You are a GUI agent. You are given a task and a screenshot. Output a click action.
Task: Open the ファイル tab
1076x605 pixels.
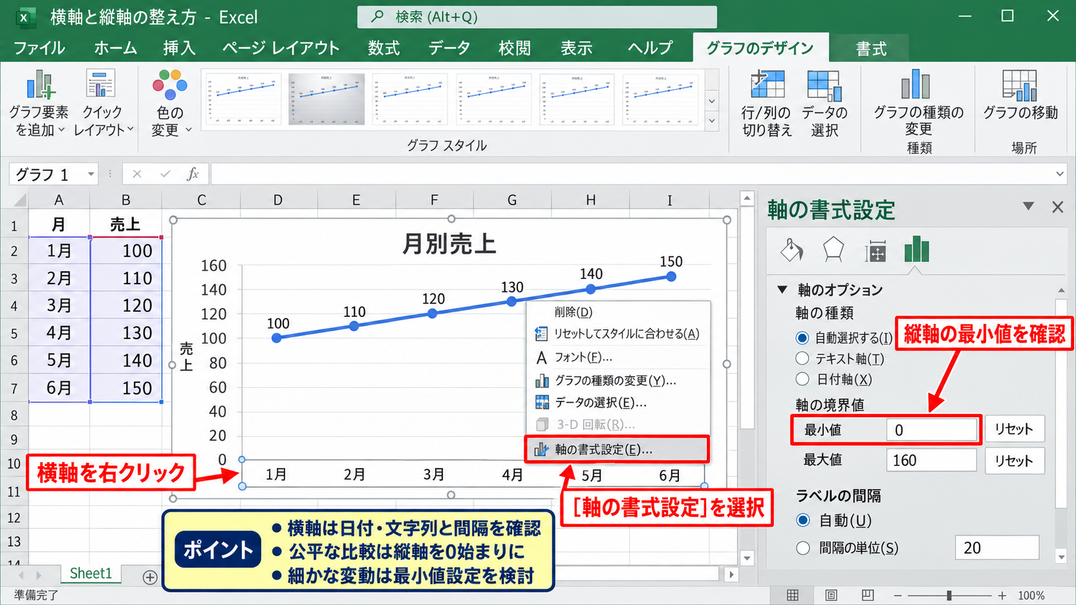coord(39,48)
